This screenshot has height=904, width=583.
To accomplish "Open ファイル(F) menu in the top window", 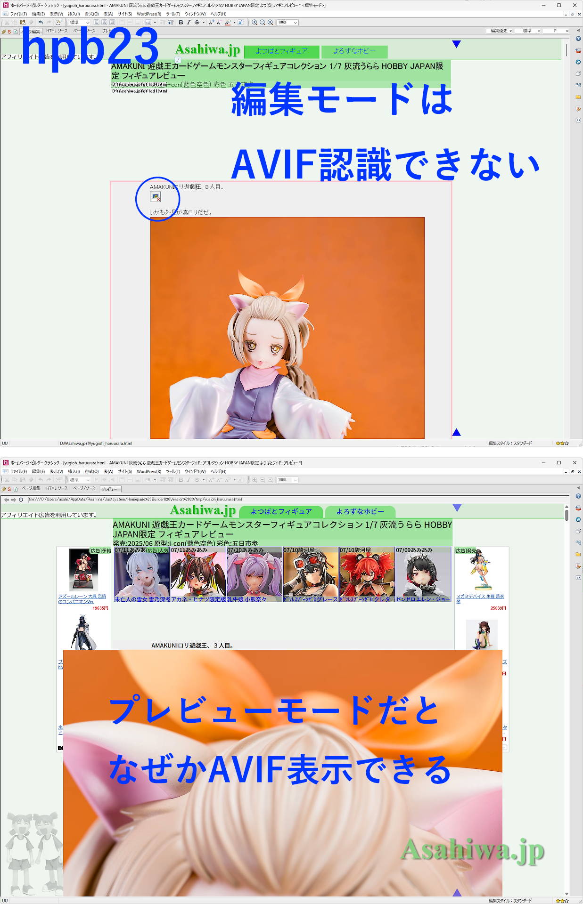I will point(19,14).
